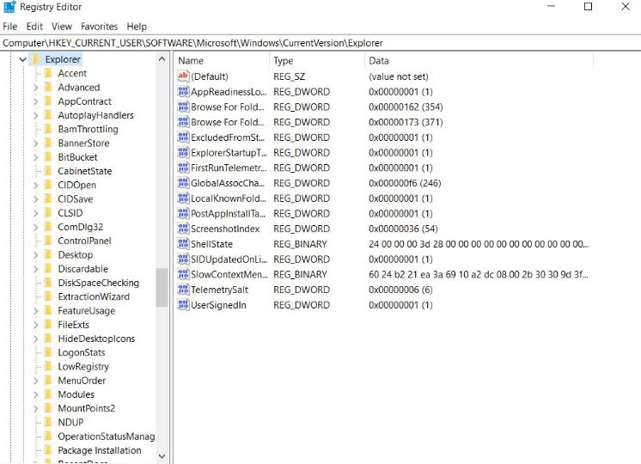
Task: Click the ShellState binary value icon
Action: pos(183,244)
